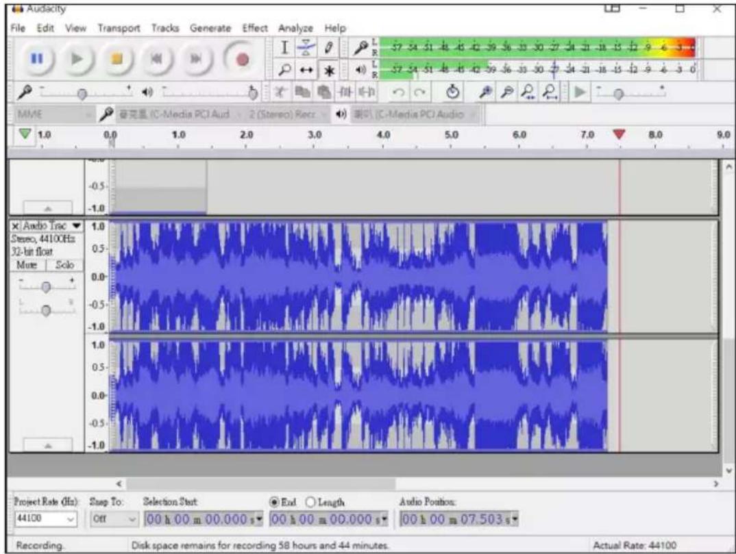Image resolution: width=736 pixels, height=554 pixels.
Task: Collapse the upper track with its arrow
Action: pyautogui.click(x=48, y=207)
